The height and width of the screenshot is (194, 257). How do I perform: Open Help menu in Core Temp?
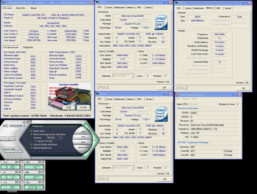pos(194,99)
